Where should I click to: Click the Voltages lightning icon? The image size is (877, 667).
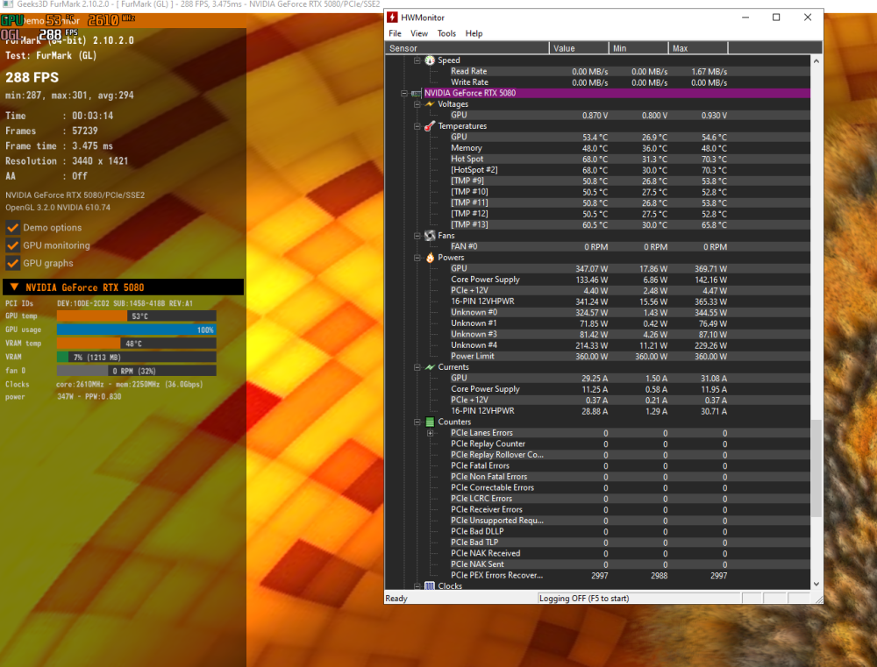pos(430,104)
